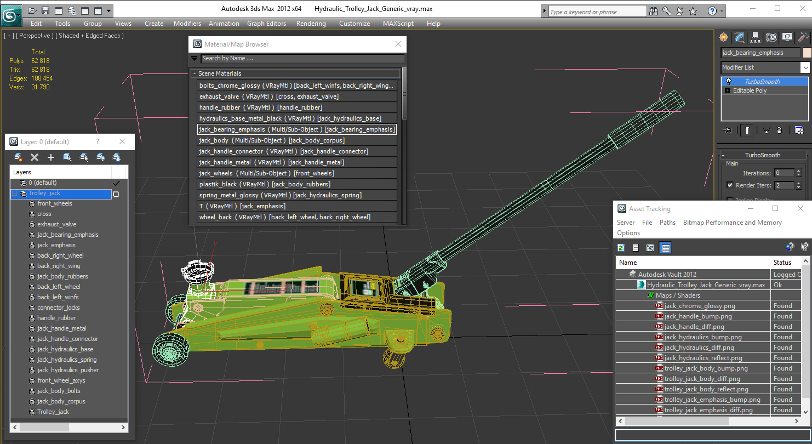Open the Graph Editors menu
Image resolution: width=812 pixels, height=444 pixels.
click(x=266, y=24)
